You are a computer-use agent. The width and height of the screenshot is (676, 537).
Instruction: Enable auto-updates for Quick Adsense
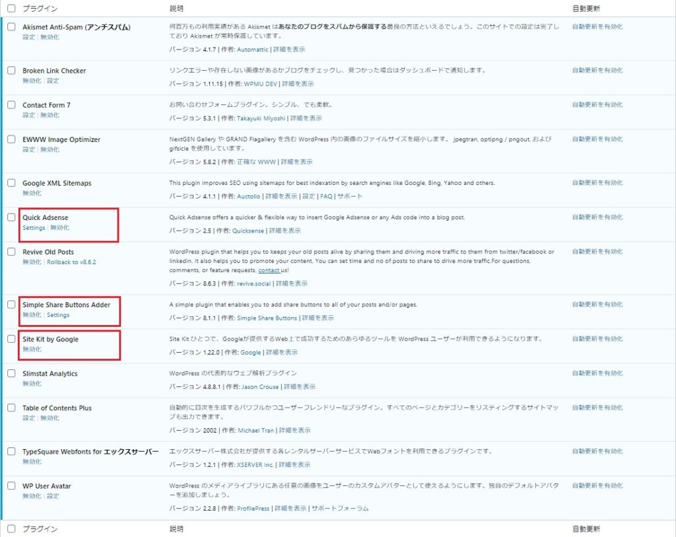click(x=597, y=217)
